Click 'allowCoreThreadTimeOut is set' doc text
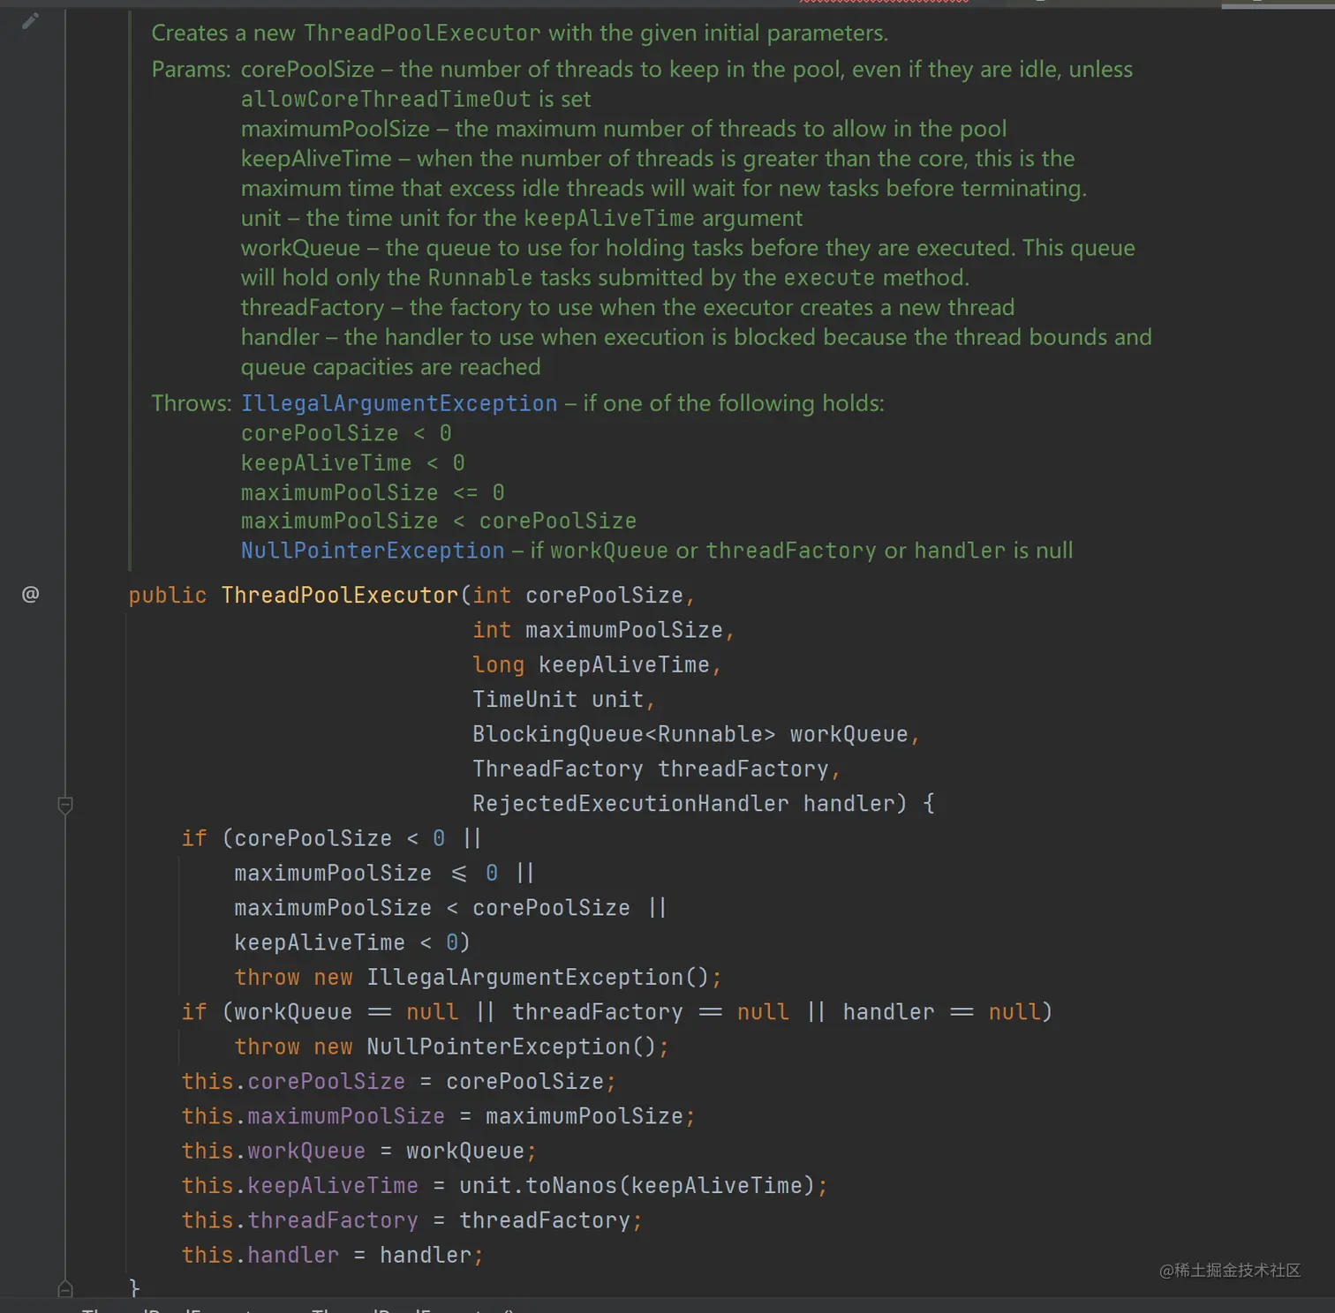The width and height of the screenshot is (1335, 1313). click(x=416, y=100)
